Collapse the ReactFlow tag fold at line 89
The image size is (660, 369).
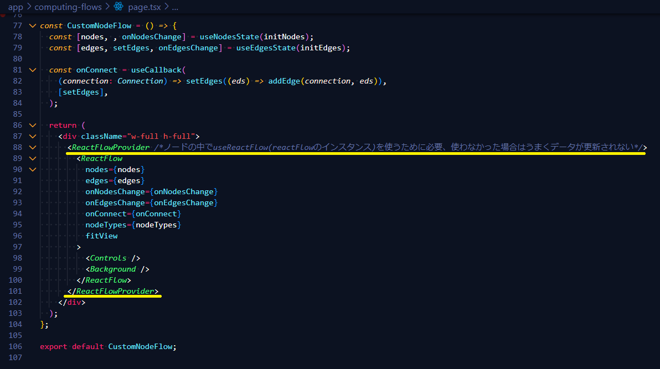[x=33, y=158]
